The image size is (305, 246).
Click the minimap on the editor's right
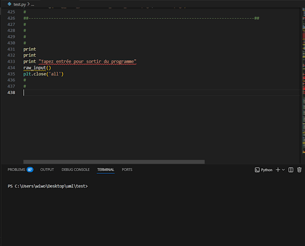304,81
